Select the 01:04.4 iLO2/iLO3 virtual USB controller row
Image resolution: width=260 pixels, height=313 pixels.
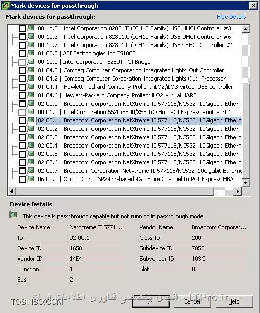135,87
